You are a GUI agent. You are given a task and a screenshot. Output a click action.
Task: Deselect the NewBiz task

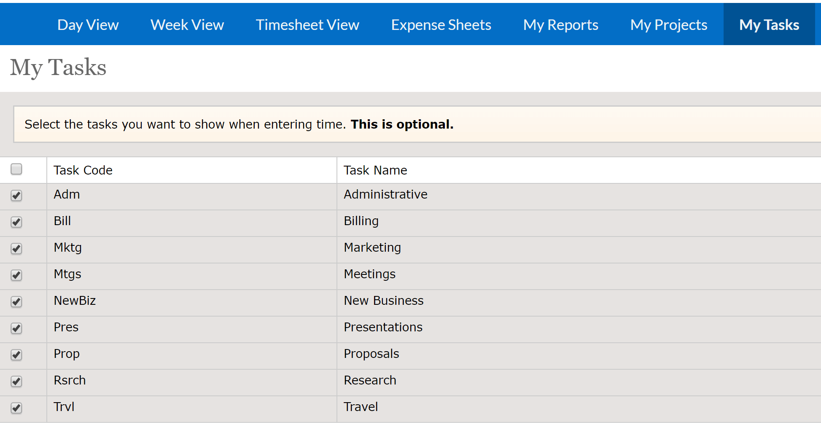pyautogui.click(x=16, y=302)
